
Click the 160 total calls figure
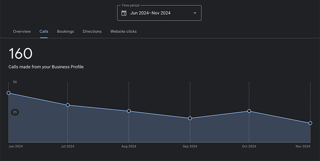click(21, 53)
